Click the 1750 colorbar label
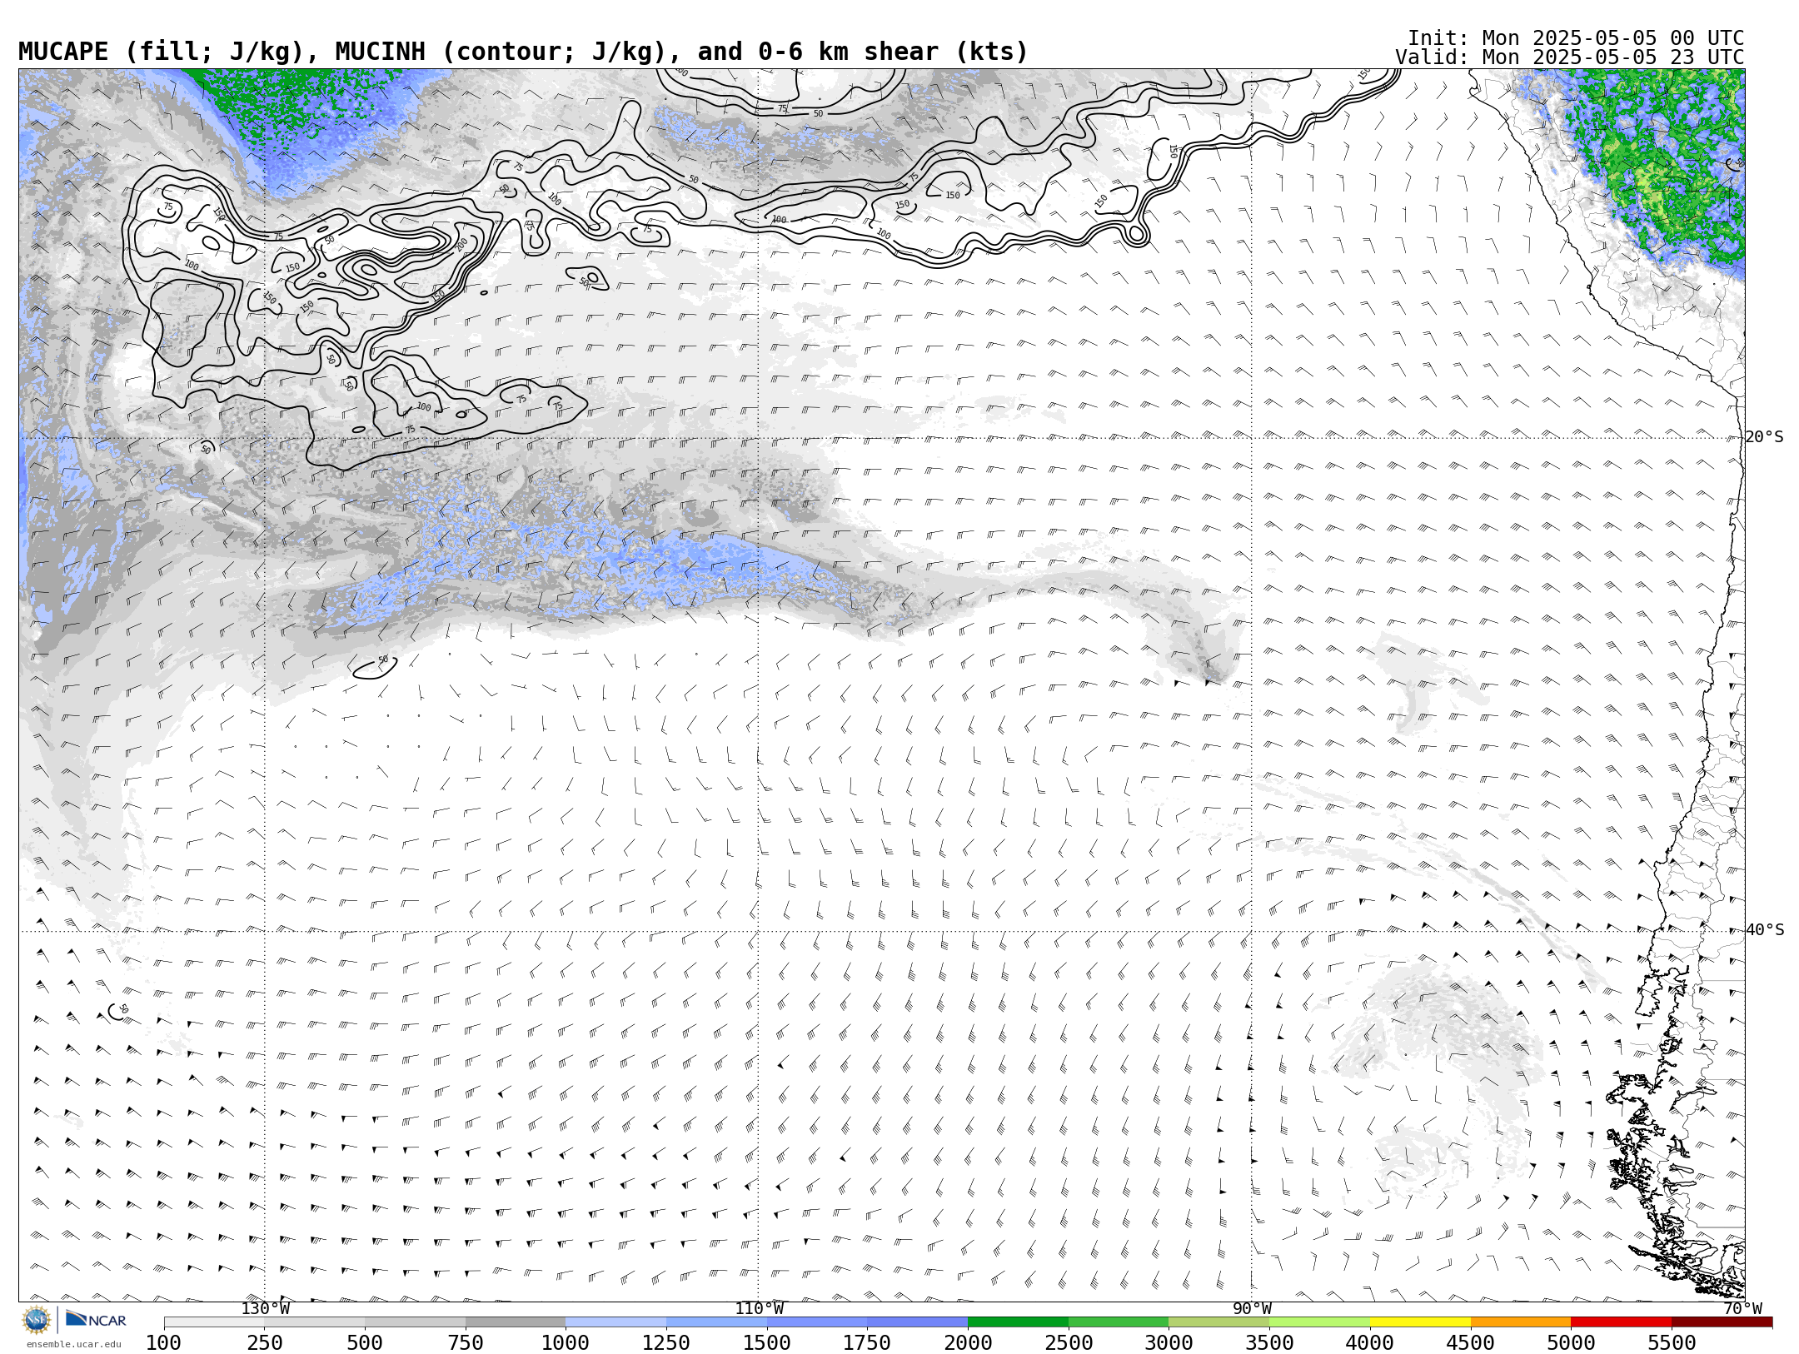Screen dimensions: 1799x1354 click(867, 1343)
